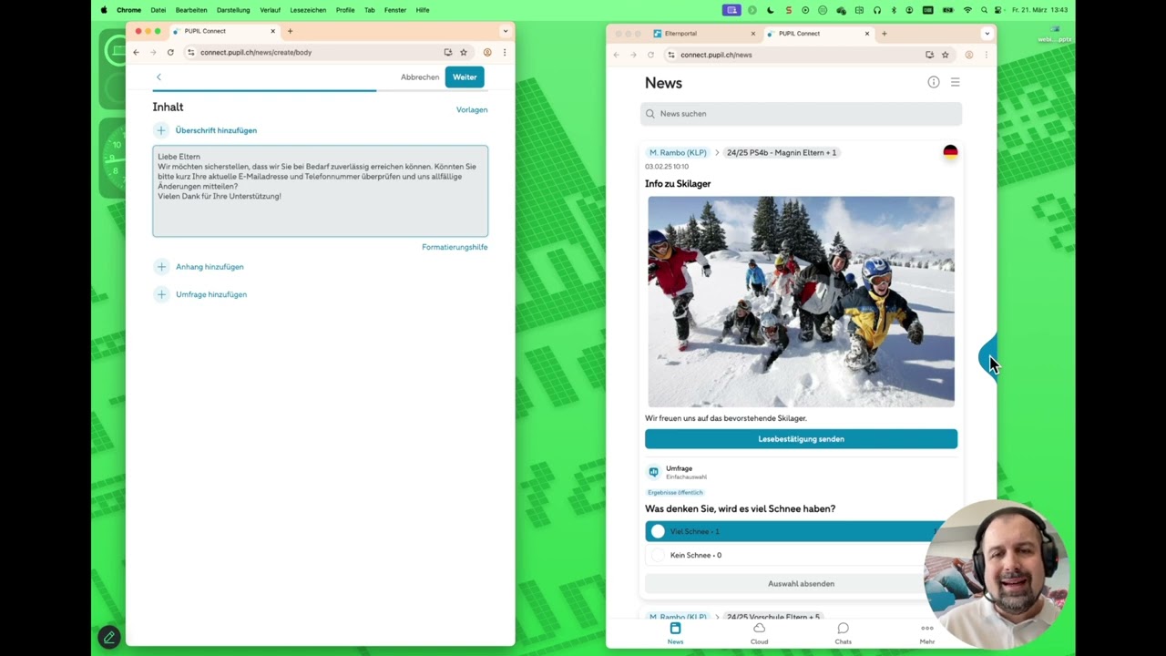The height and width of the screenshot is (656, 1166).
Task: Open Formatierungshilfe link
Action: pos(455,247)
